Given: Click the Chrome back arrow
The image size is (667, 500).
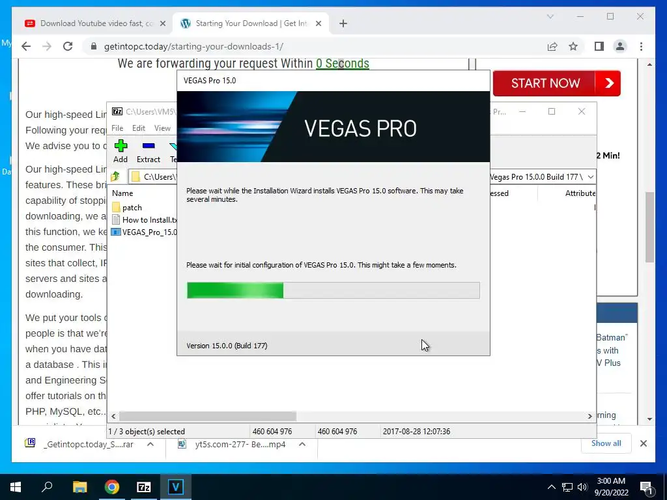Looking at the screenshot, I should pyautogui.click(x=26, y=46).
